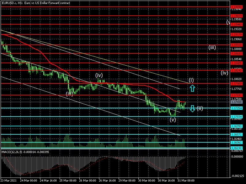Click the MACD scale value 0.000000
Screen dimensions: 246x184
pyautogui.click(x=237, y=157)
